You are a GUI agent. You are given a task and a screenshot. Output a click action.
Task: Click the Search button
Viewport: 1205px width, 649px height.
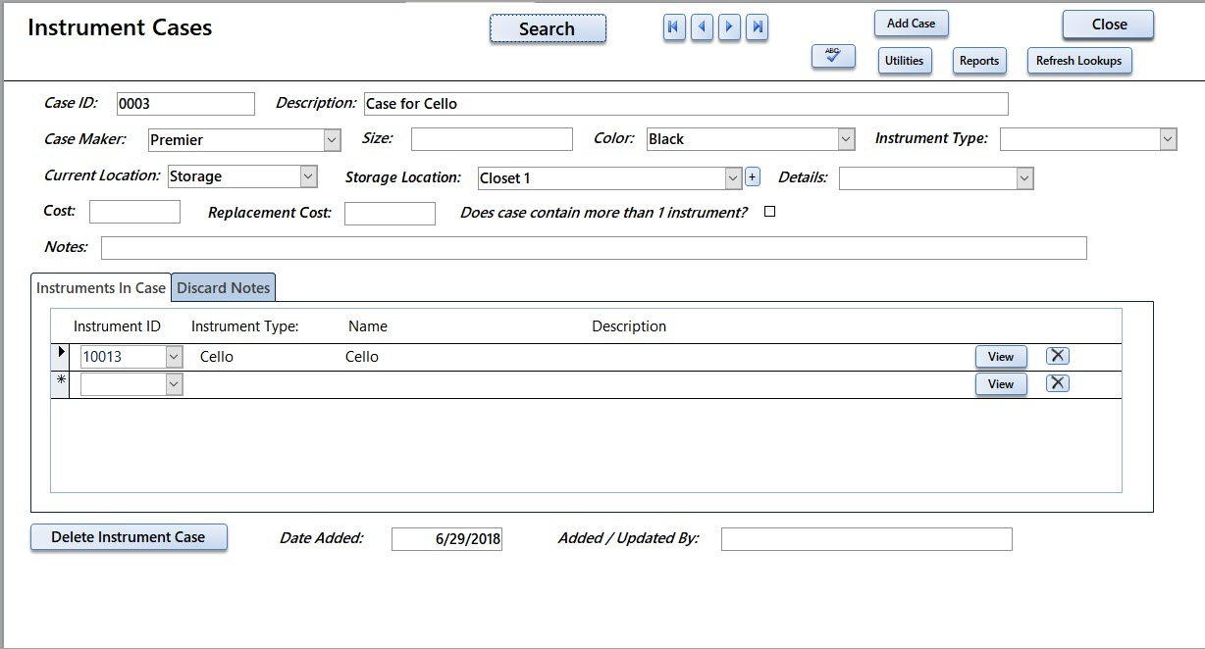click(548, 28)
